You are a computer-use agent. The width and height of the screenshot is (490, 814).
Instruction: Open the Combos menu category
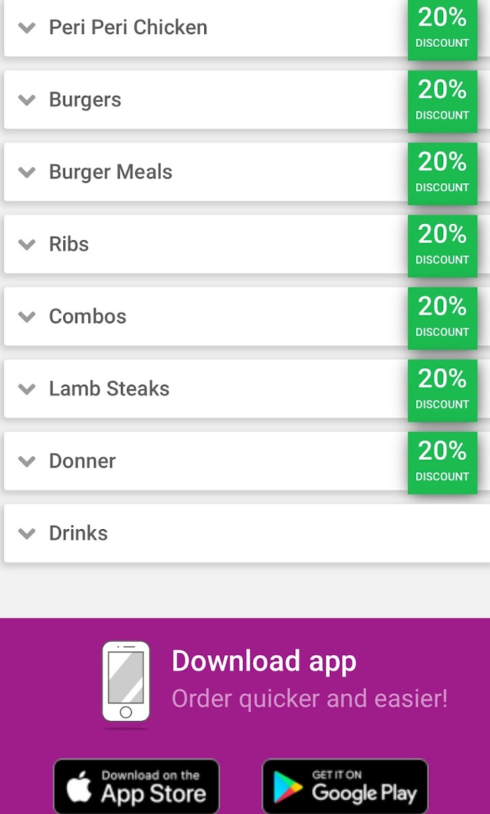point(88,317)
